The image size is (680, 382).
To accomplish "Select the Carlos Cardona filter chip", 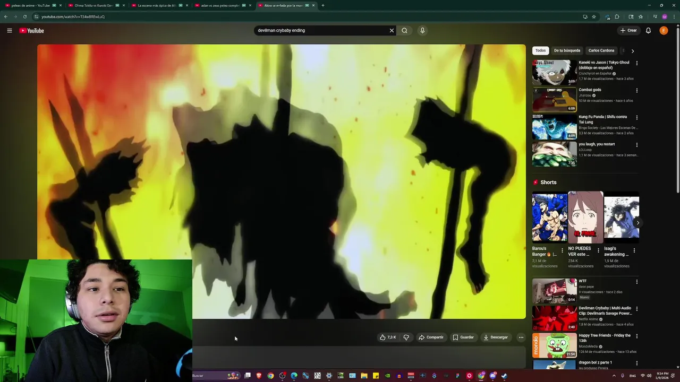I will [601, 50].
